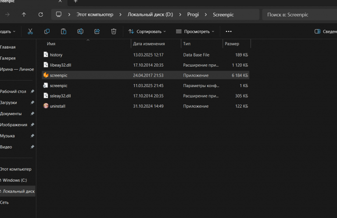This screenshot has height=218, width=337.
Task: Select the orange screenpic application icon
Action: pyautogui.click(x=46, y=75)
